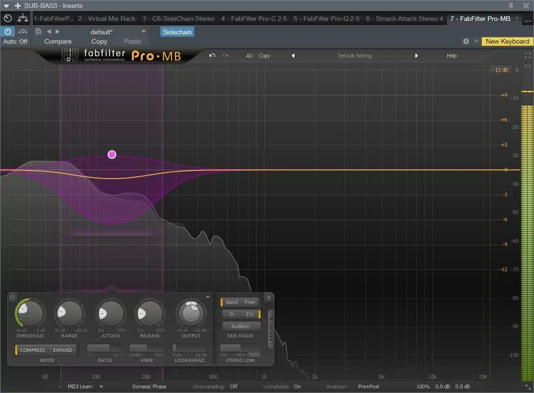Open dropdown arrow after Pro-MB insert tab
Viewport: 534px width, 393px height.
(517, 18)
